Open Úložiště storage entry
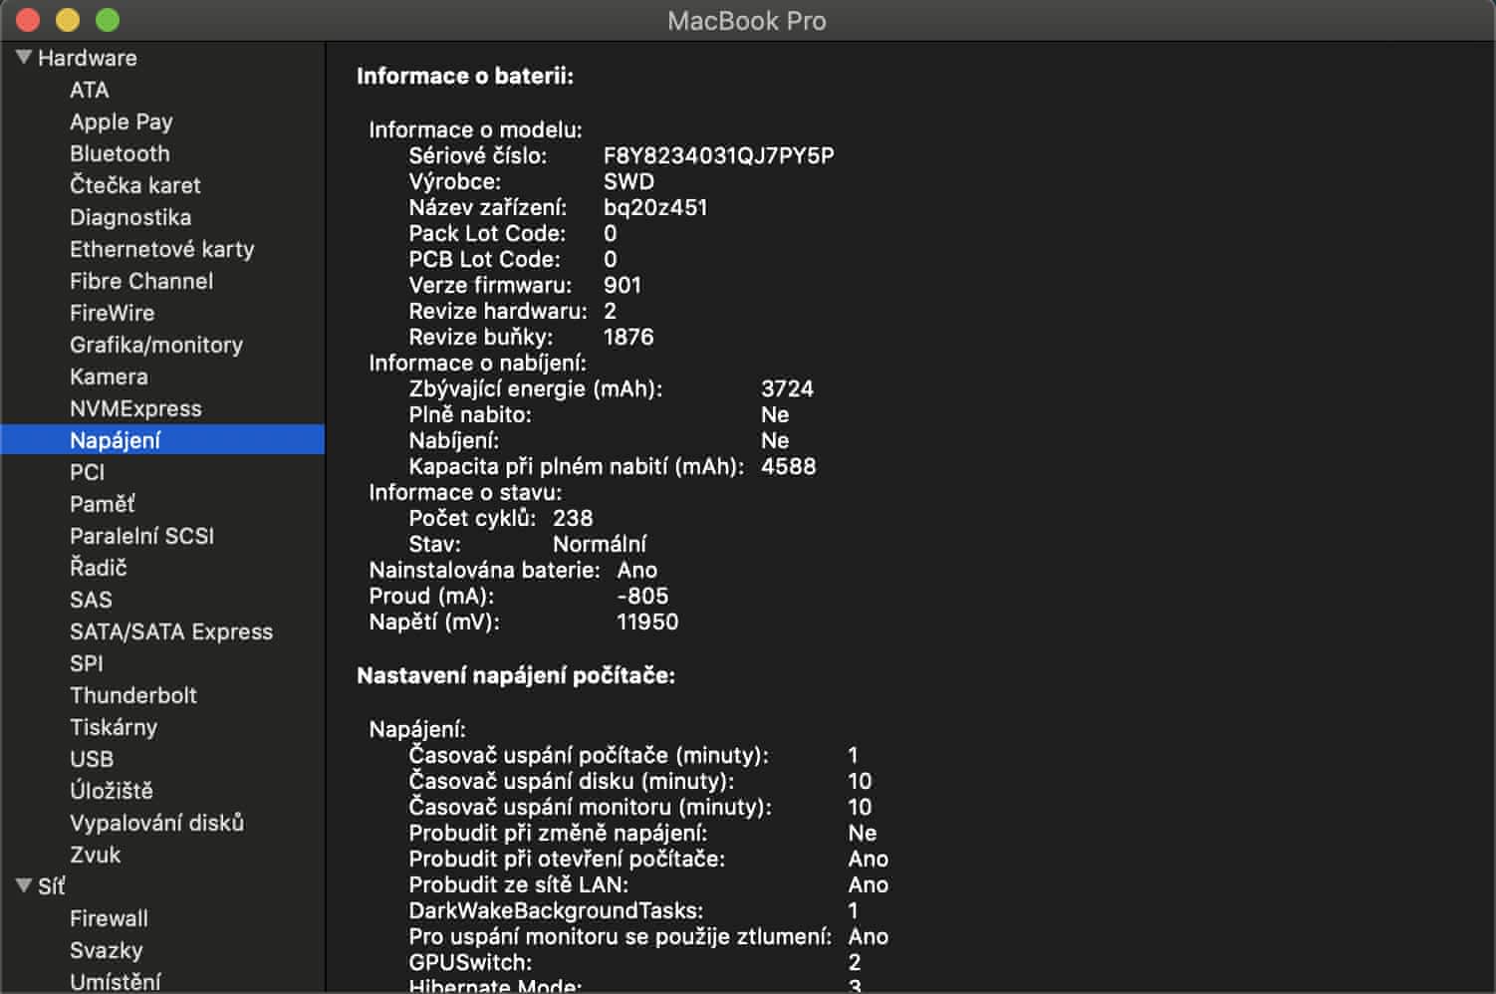This screenshot has width=1496, height=994. [x=112, y=791]
